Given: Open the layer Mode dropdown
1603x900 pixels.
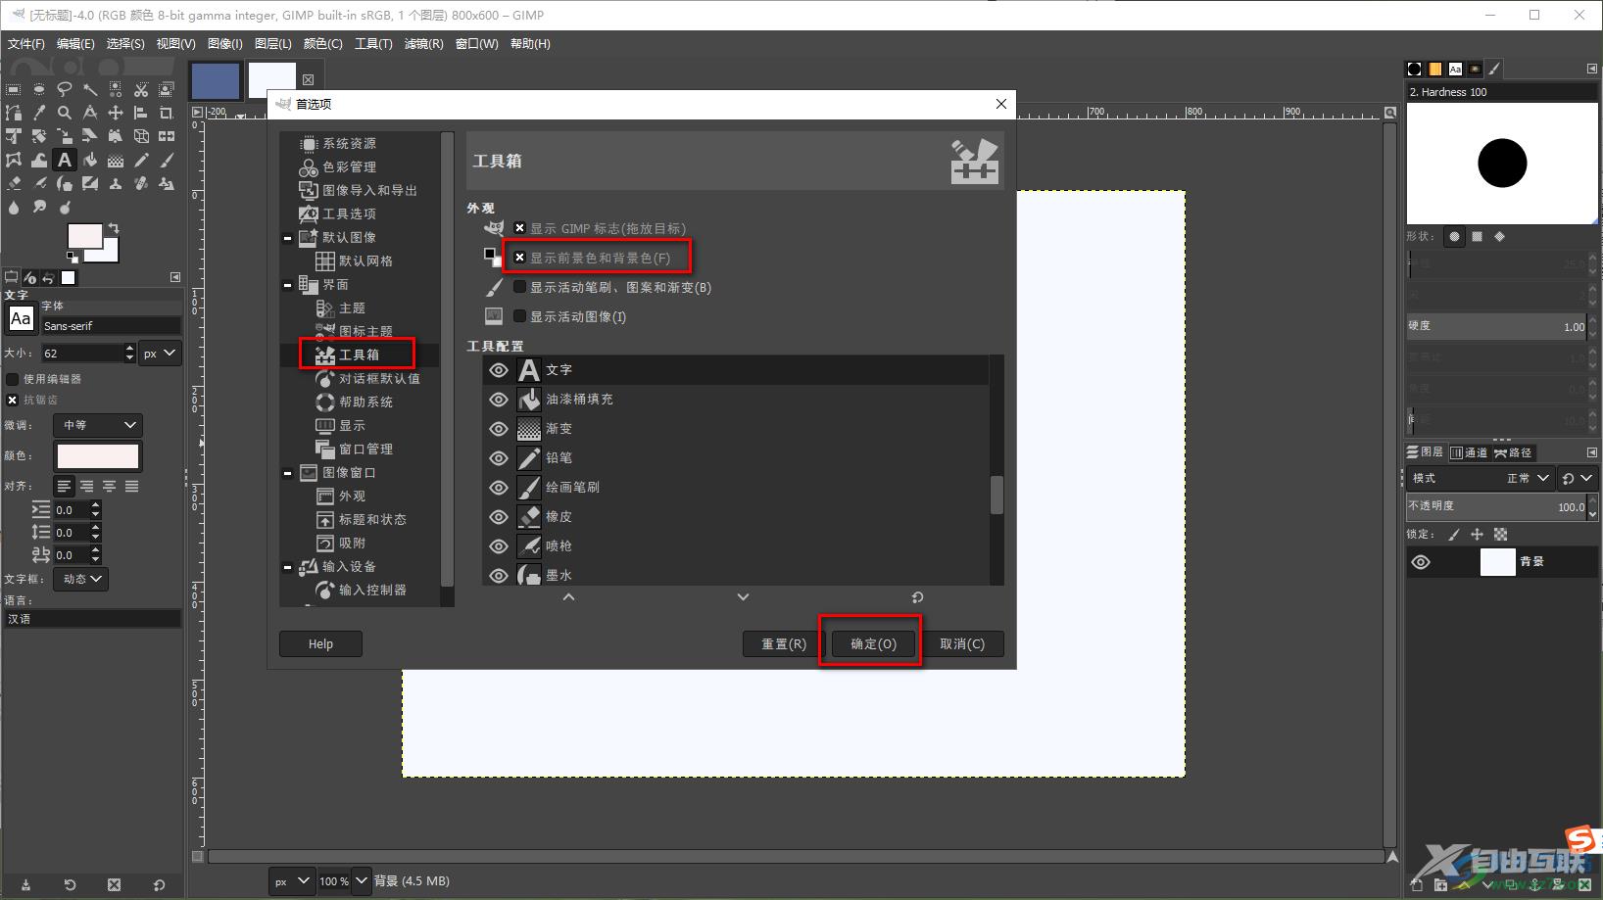Looking at the screenshot, I should tap(1481, 478).
